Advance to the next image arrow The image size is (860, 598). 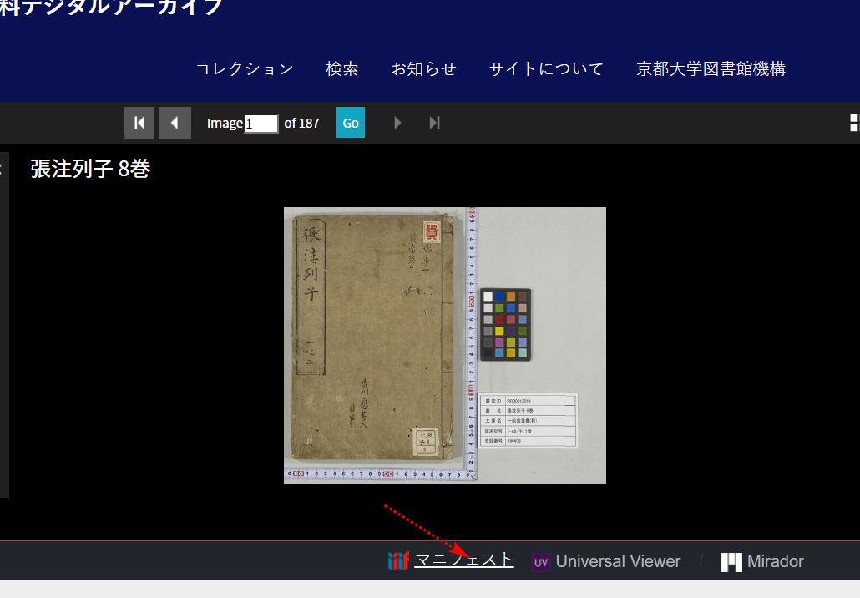click(x=397, y=123)
